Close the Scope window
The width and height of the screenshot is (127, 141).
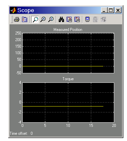(118, 10)
